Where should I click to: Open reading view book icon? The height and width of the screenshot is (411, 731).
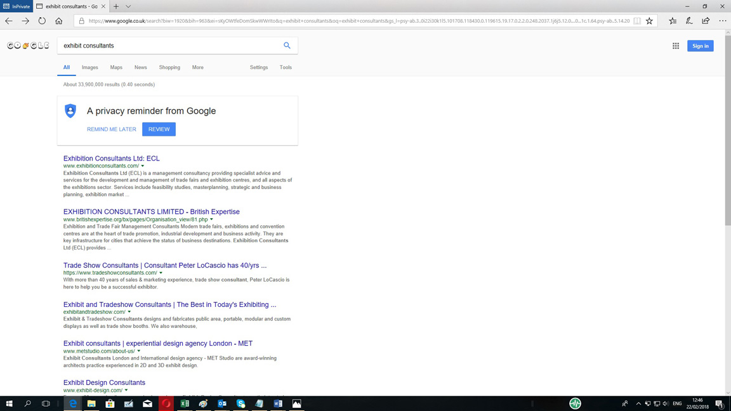click(637, 21)
